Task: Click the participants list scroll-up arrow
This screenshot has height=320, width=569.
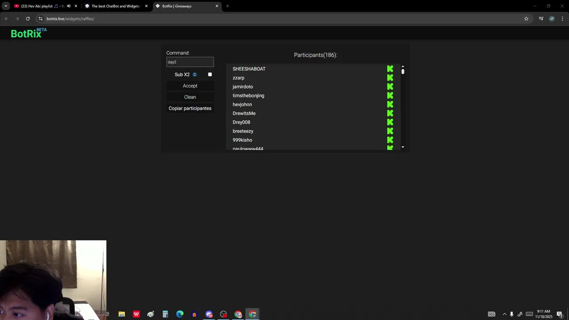Action: coord(403,67)
